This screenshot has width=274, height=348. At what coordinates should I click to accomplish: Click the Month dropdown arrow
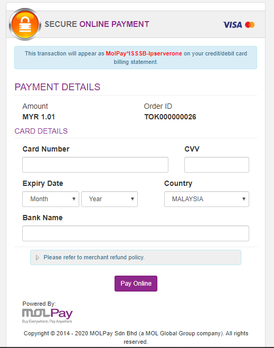click(x=74, y=199)
